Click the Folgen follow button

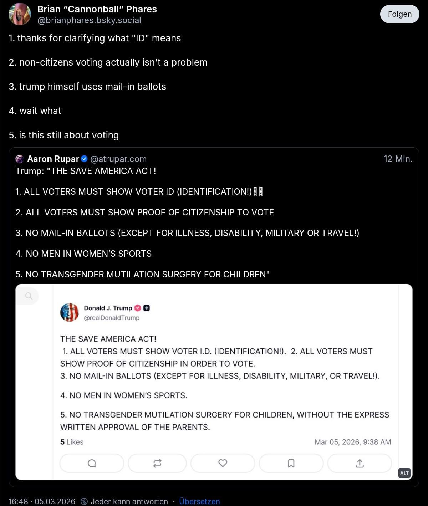pyautogui.click(x=399, y=14)
